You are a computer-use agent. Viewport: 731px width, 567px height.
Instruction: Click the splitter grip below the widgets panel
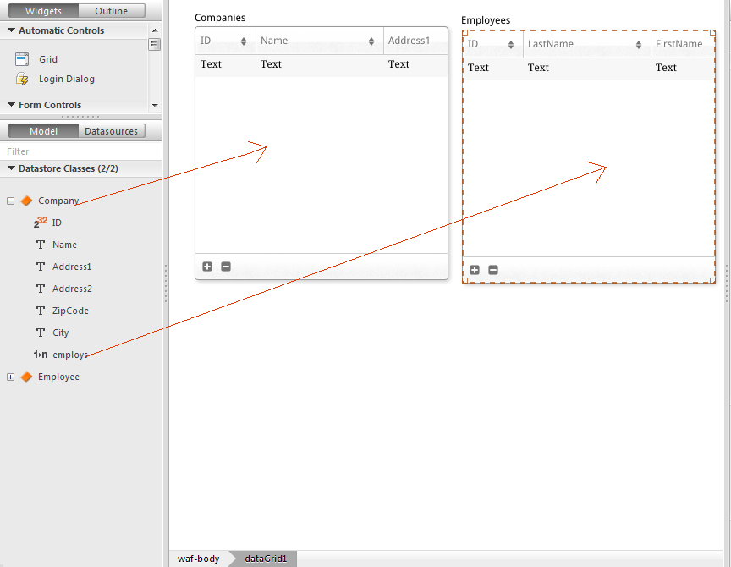[x=80, y=117]
